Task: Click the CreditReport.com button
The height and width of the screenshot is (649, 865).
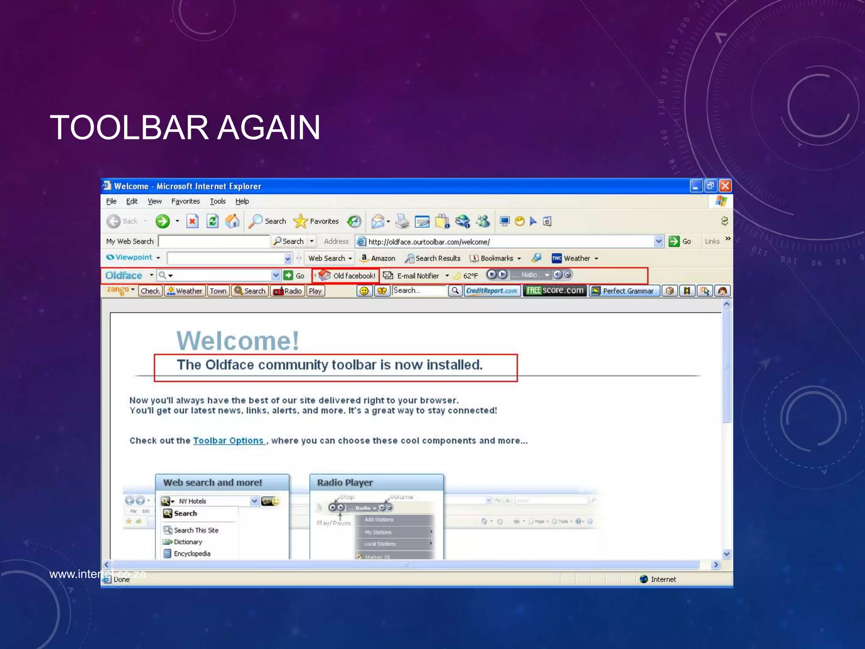Action: click(492, 291)
